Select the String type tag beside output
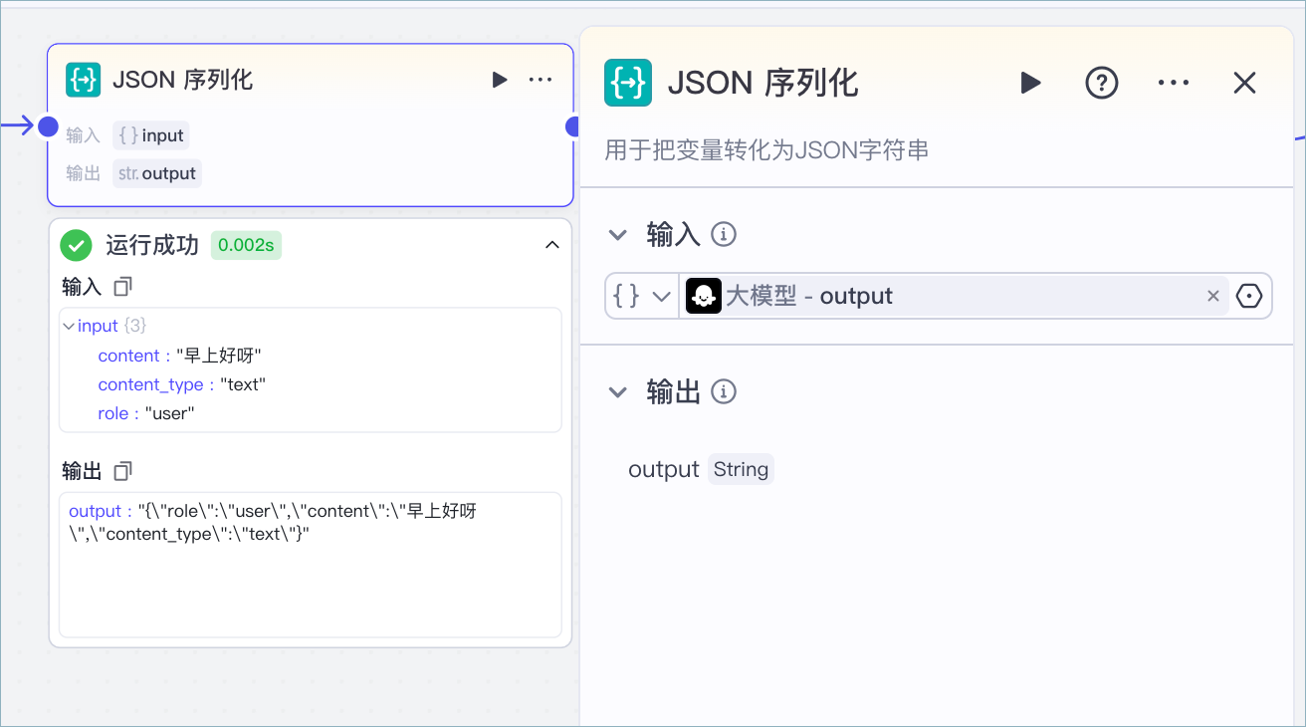1306x727 pixels. click(x=740, y=468)
